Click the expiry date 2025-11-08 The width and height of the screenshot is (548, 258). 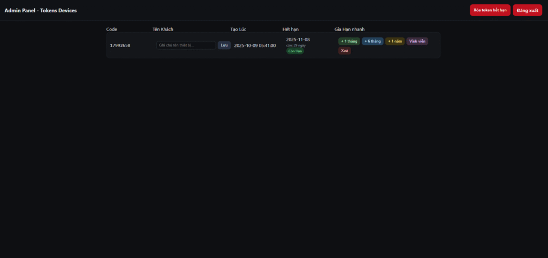pos(298,40)
